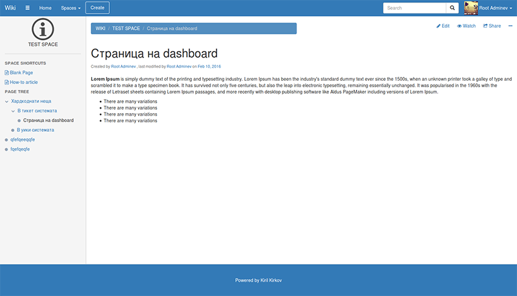Collapse the В тикет системата tree node
The width and height of the screenshot is (517, 296).
pyautogui.click(x=14, y=111)
